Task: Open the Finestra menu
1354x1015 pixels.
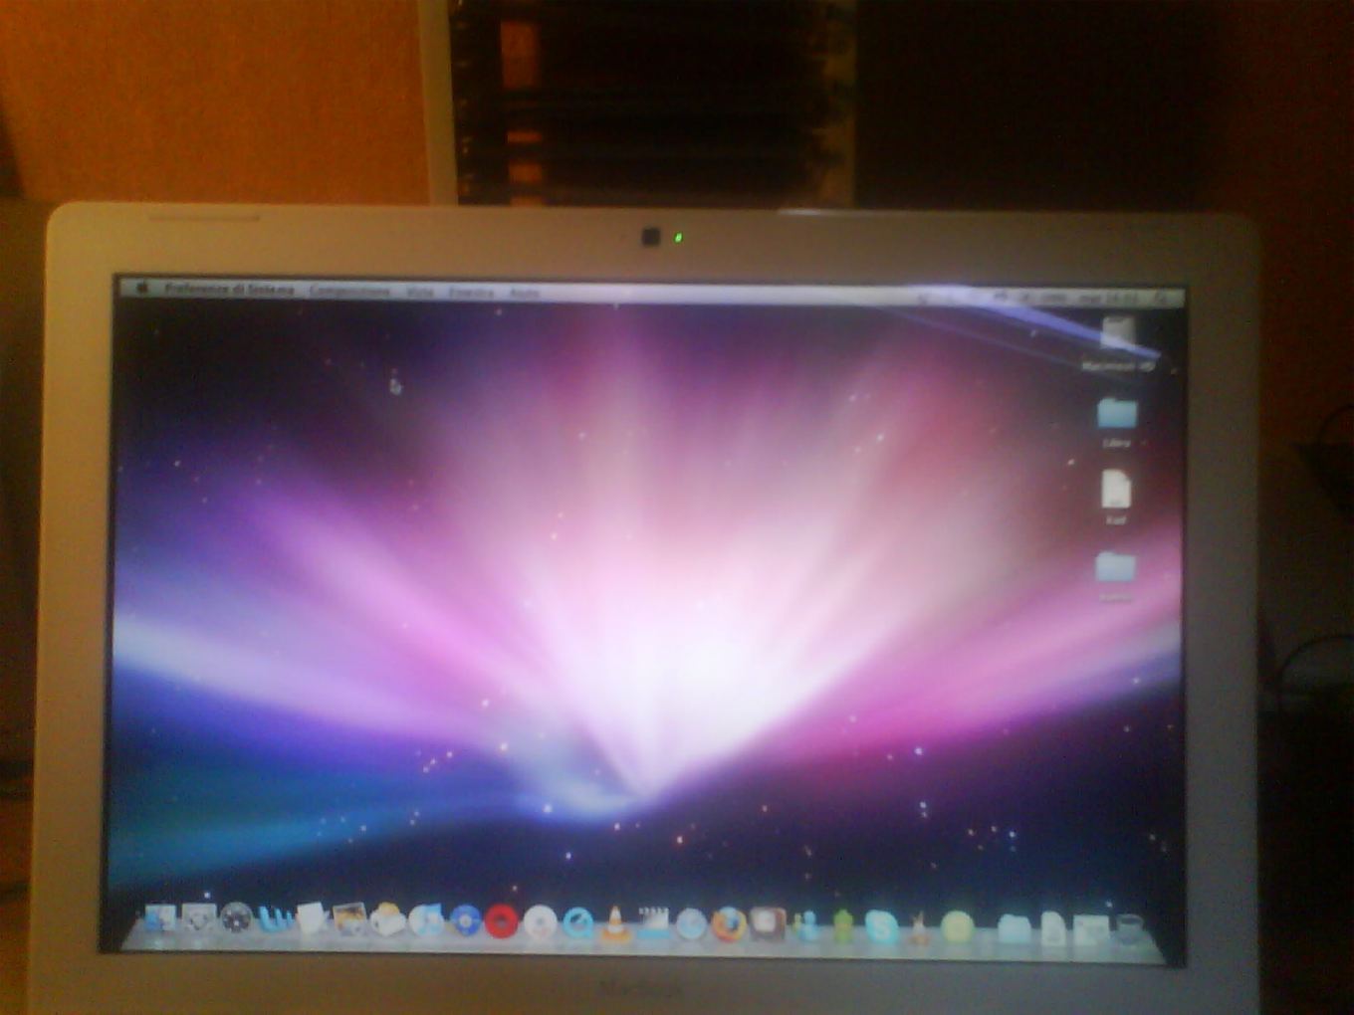Action: tap(471, 293)
